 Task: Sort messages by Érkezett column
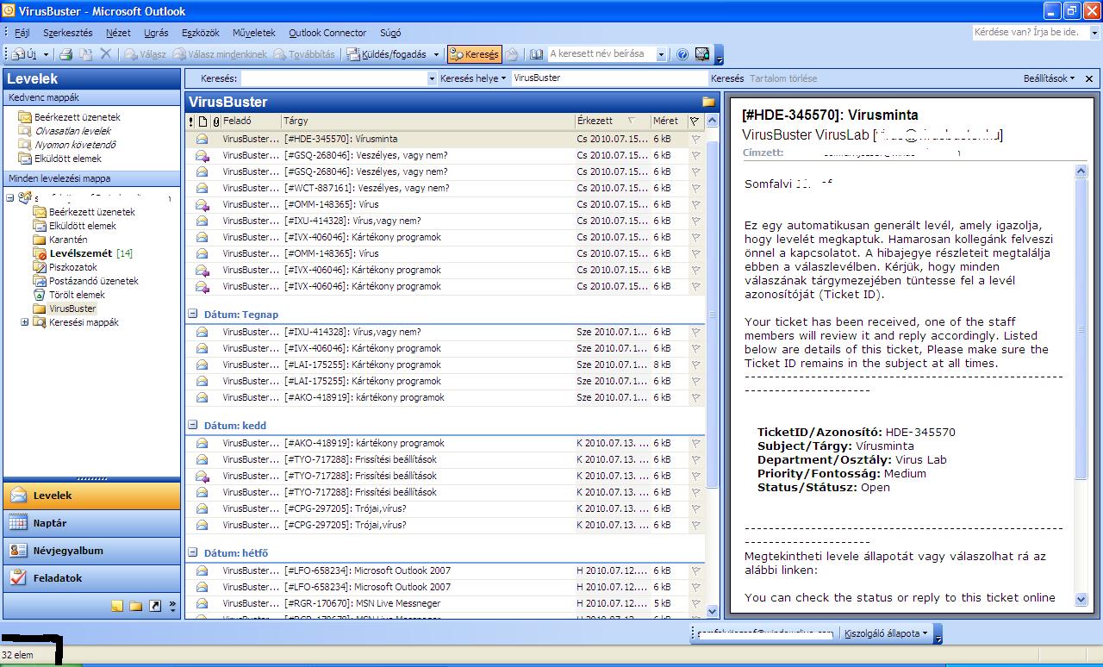pyautogui.click(x=612, y=122)
